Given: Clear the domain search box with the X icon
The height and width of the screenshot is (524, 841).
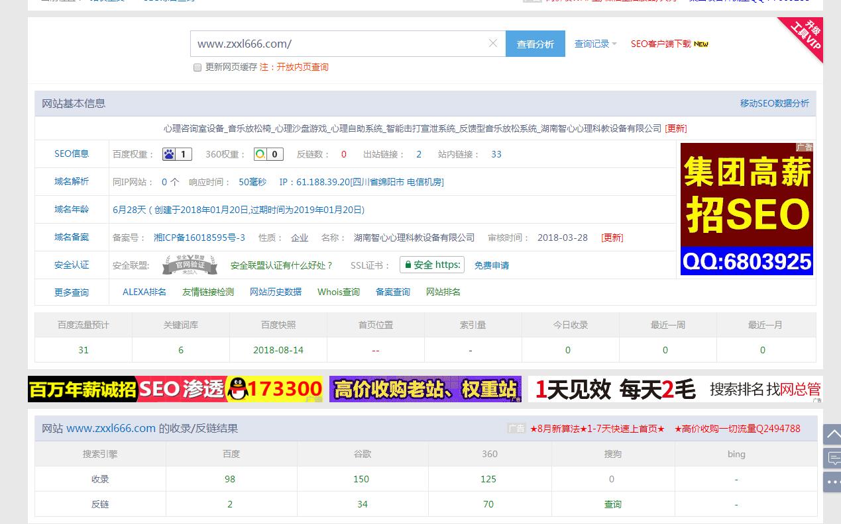Looking at the screenshot, I should coord(492,43).
